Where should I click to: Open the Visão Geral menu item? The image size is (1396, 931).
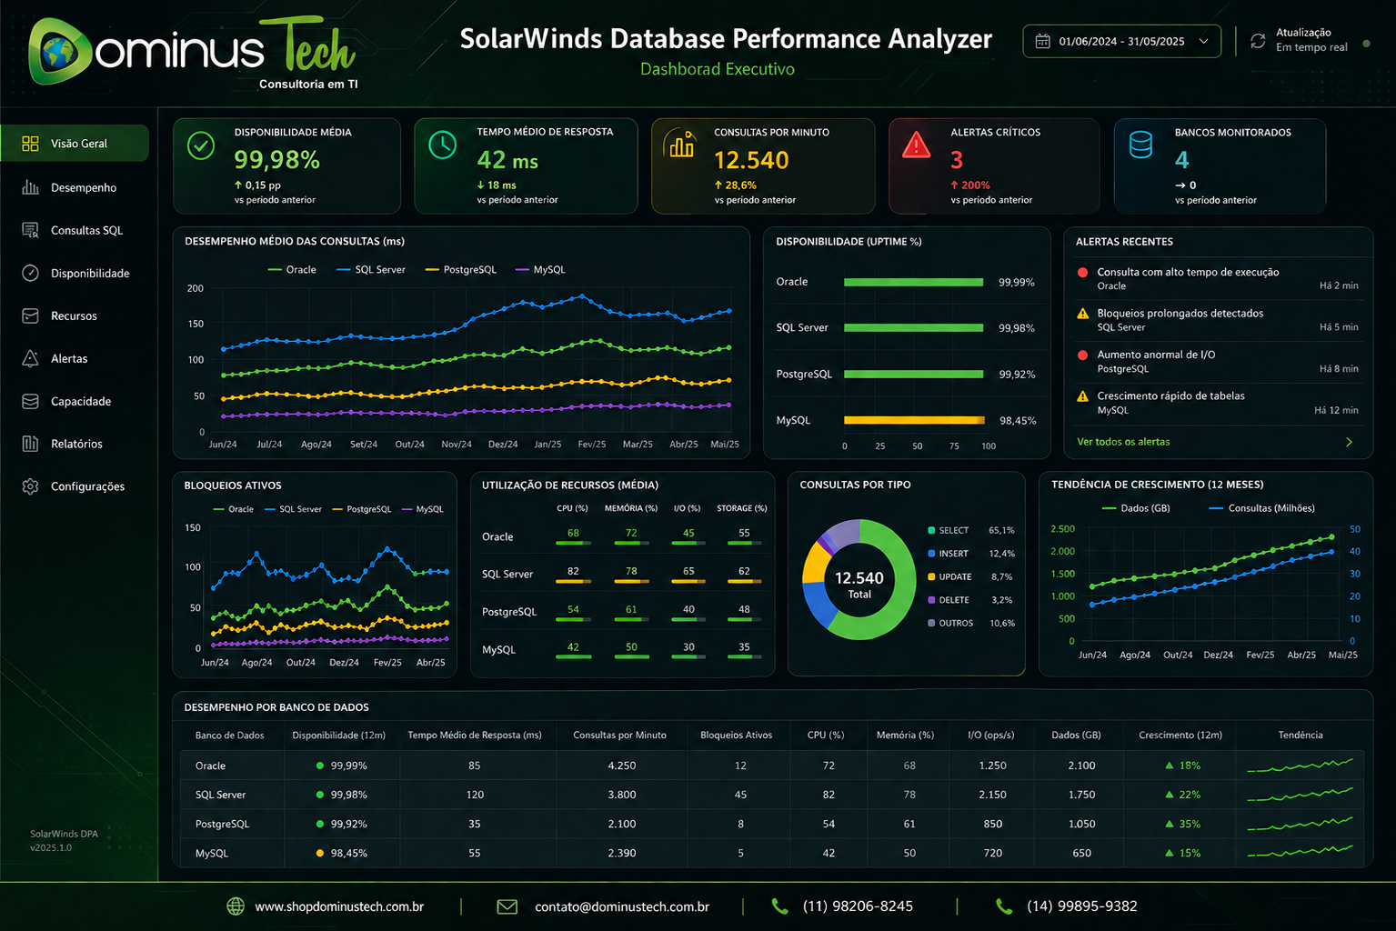[x=75, y=144]
